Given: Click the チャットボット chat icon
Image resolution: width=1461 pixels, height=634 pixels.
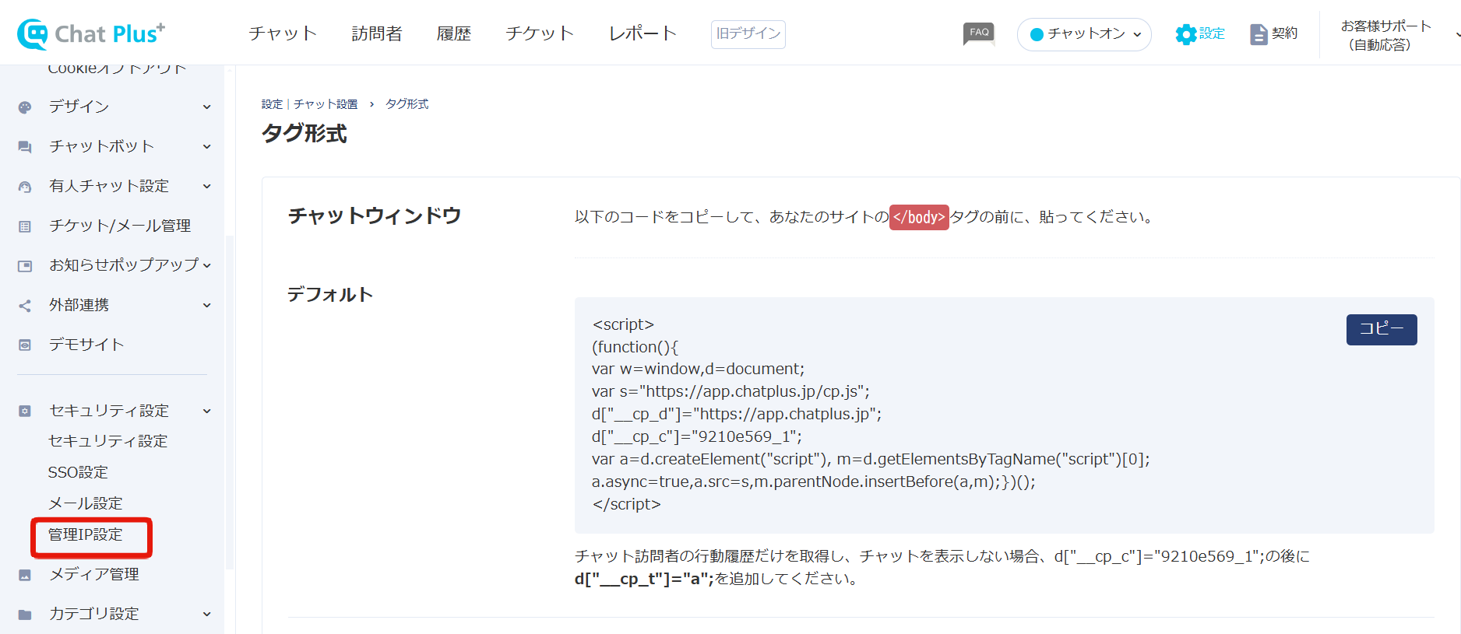Looking at the screenshot, I should (25, 147).
